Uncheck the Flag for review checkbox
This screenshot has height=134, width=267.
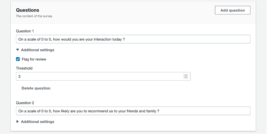[18, 59]
